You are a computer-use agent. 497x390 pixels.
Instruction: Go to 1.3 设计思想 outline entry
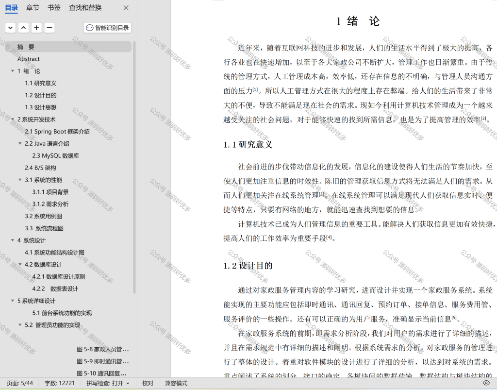point(41,107)
